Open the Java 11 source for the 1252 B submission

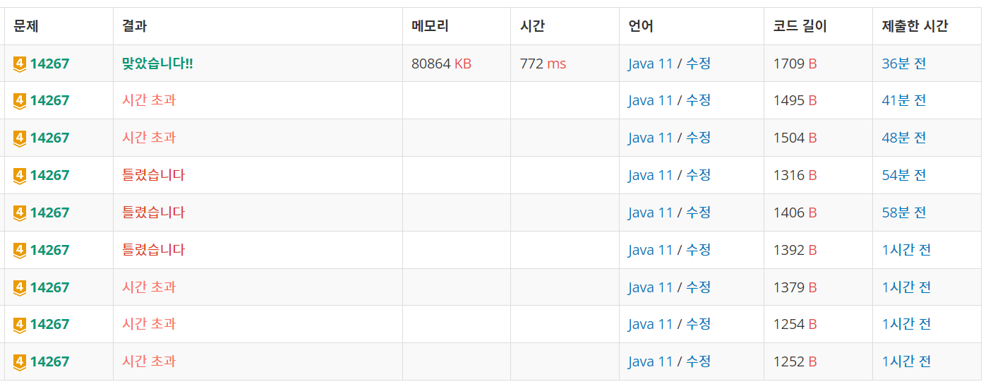651,361
